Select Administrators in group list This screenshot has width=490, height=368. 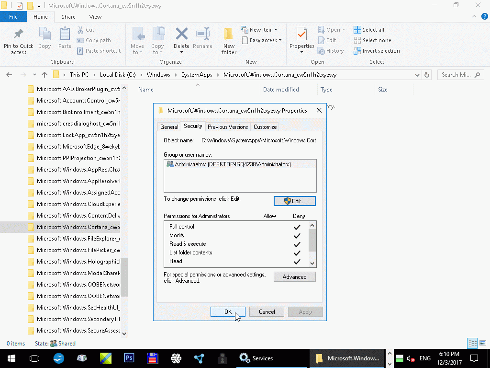[240, 164]
